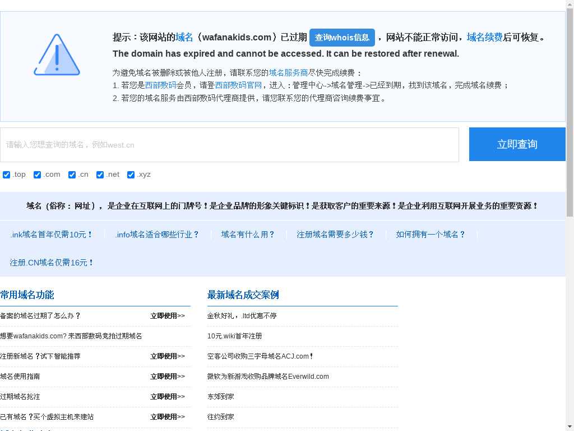Click 立即使用 next to 已有域名 买个虚拟主机
Screen dimensions: 574x431
(167, 416)
